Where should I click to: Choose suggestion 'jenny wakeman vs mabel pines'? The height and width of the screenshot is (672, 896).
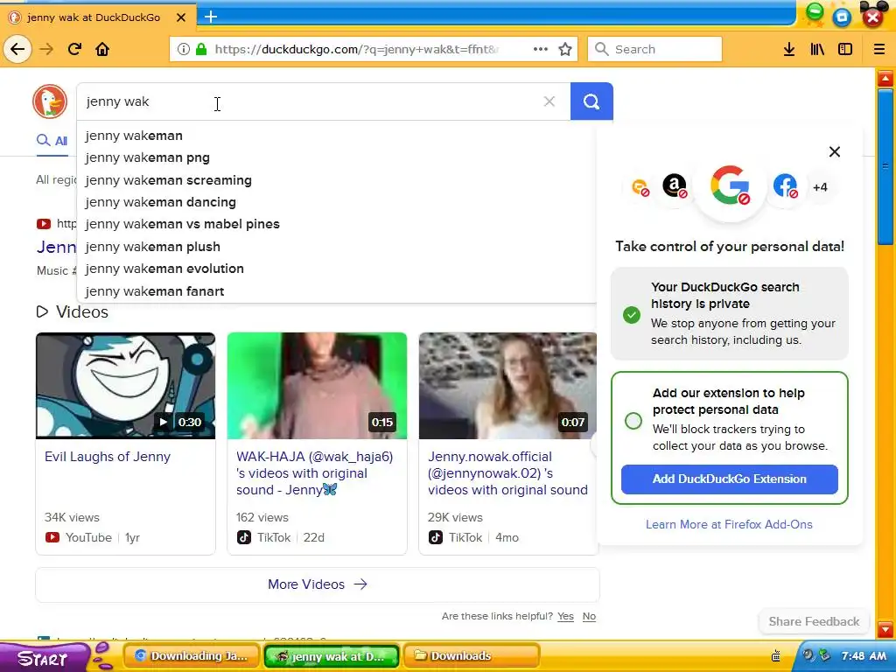(x=337, y=224)
